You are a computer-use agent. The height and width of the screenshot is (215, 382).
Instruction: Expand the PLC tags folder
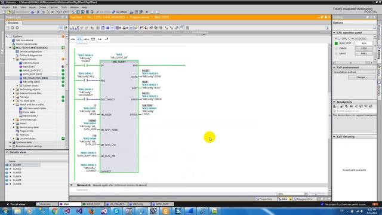coord(14,97)
